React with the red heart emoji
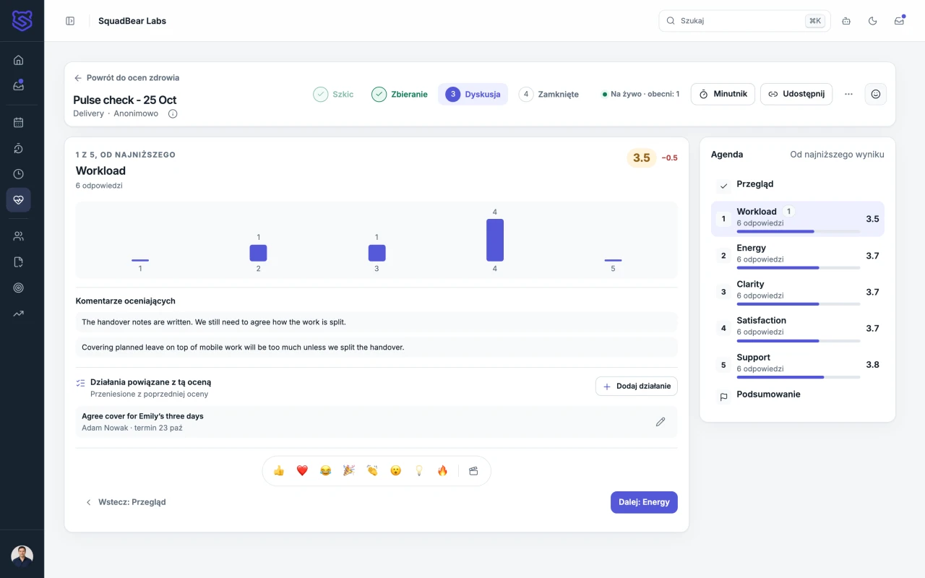The image size is (925, 578). (302, 470)
